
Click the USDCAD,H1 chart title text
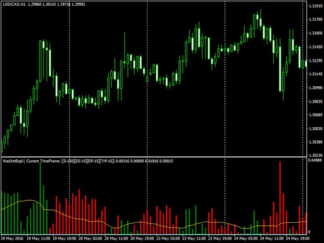pyautogui.click(x=14, y=4)
